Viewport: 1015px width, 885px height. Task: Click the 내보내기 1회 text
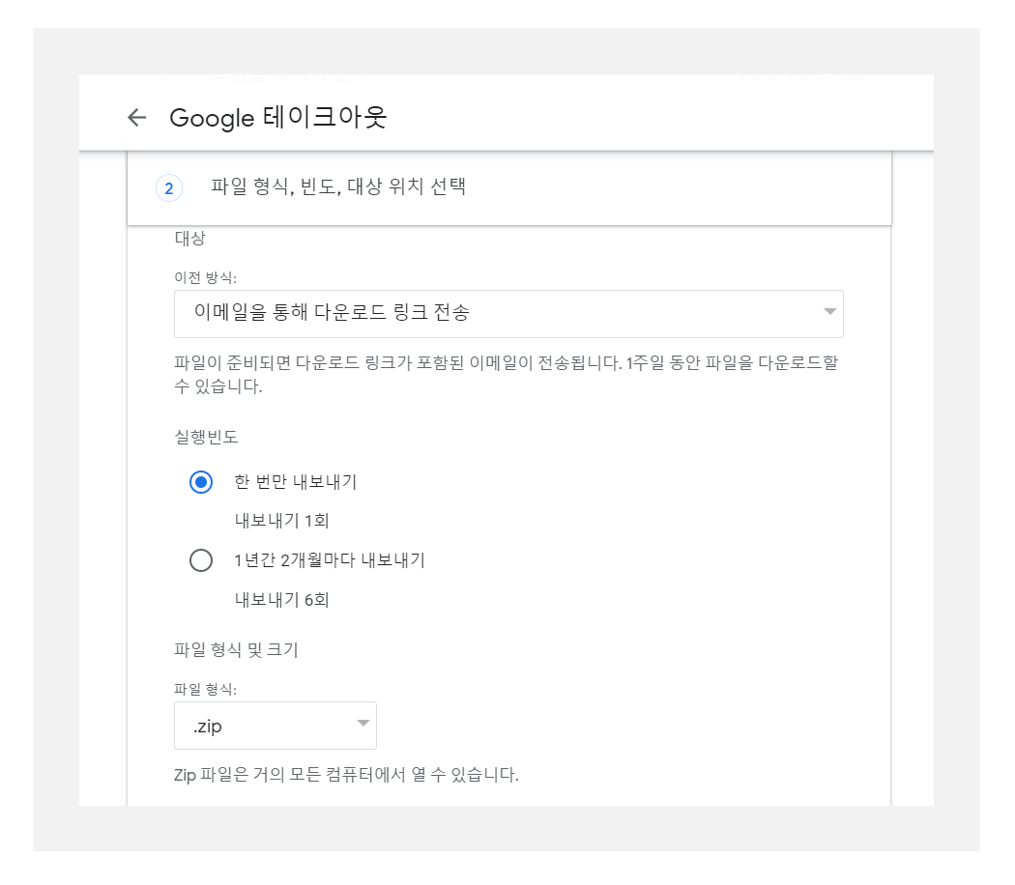[x=282, y=521]
